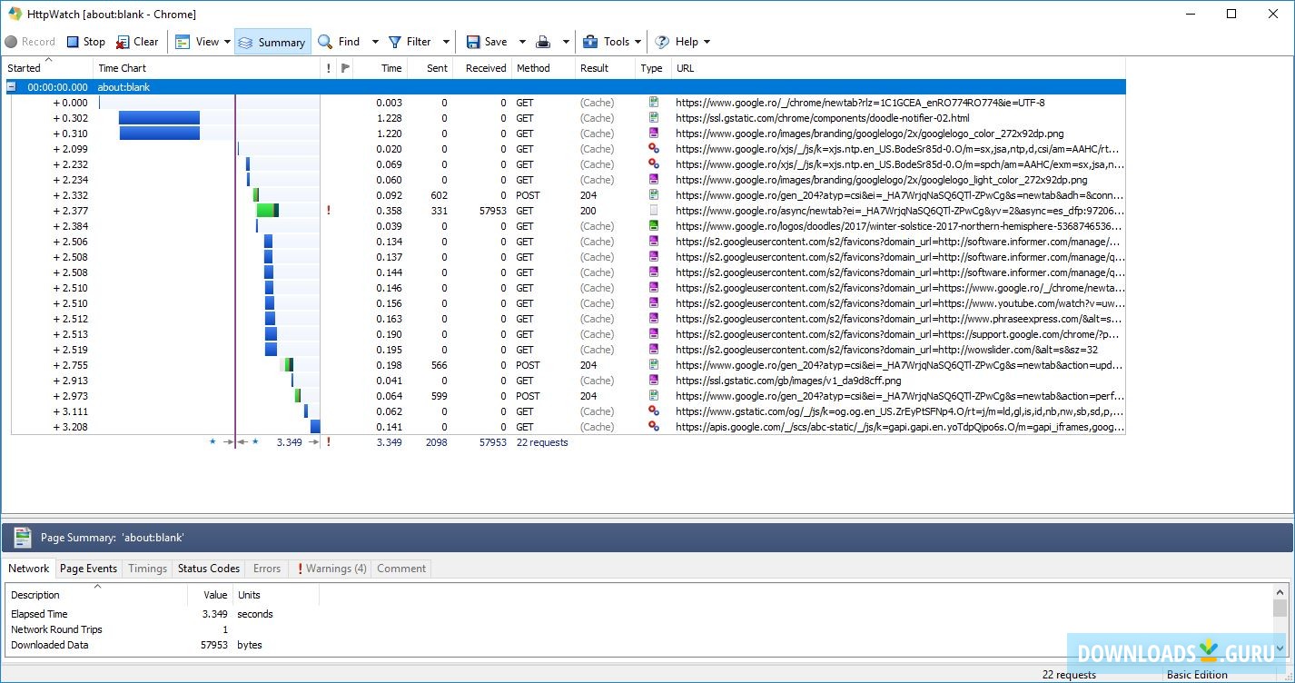This screenshot has height=683, width=1295.
Task: Click the HttpWatch app icon in the title bar
Action: click(x=15, y=14)
